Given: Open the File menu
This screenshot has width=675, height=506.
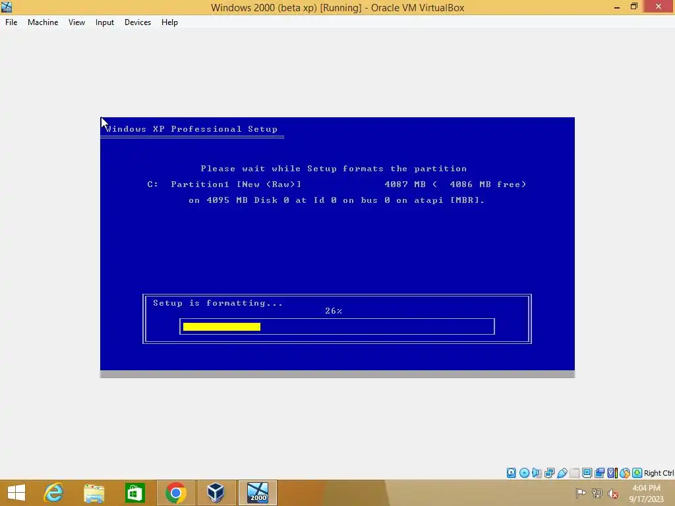Looking at the screenshot, I should [x=11, y=22].
